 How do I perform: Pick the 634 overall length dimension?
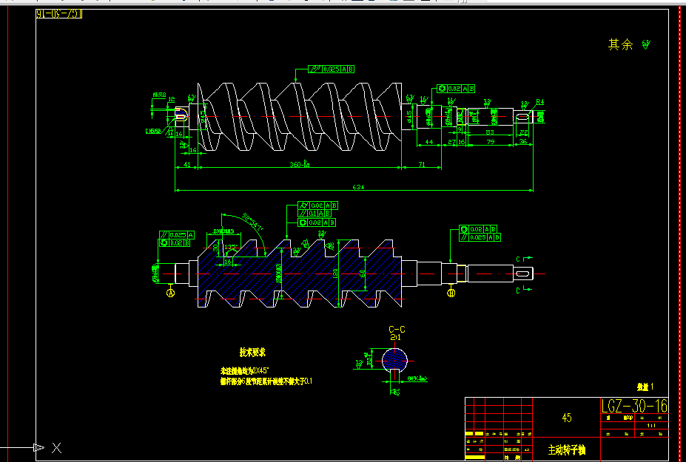tap(358, 187)
